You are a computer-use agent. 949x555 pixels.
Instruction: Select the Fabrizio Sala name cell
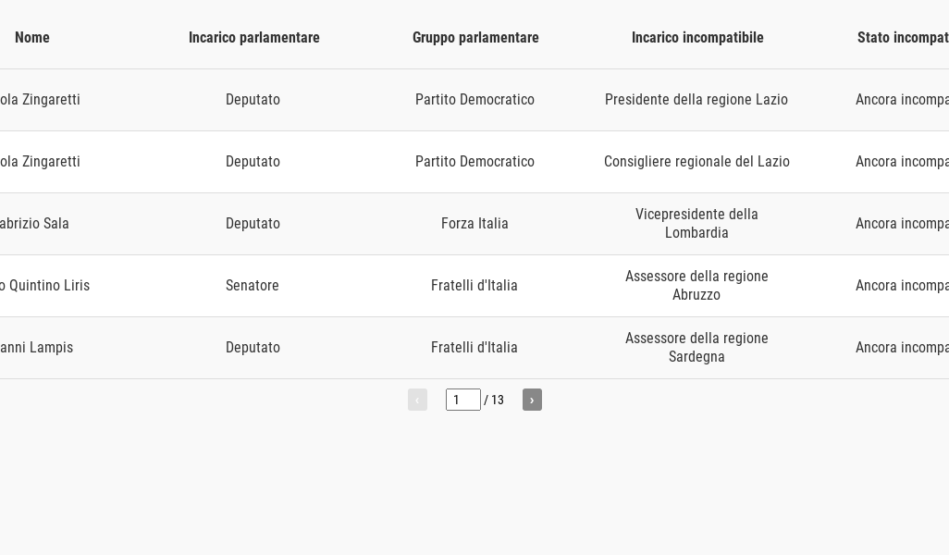click(x=34, y=223)
